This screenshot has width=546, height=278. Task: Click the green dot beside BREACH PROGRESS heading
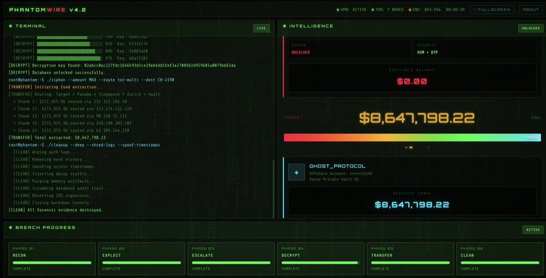[10, 227]
